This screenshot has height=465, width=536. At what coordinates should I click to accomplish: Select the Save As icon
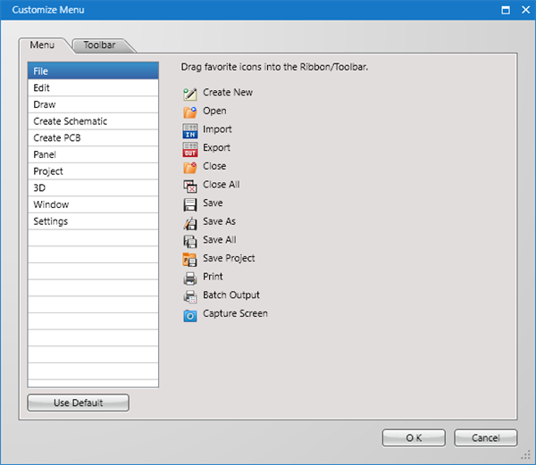[x=189, y=222]
